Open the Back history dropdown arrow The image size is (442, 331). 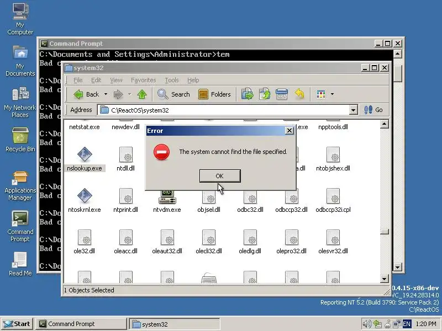[106, 94]
